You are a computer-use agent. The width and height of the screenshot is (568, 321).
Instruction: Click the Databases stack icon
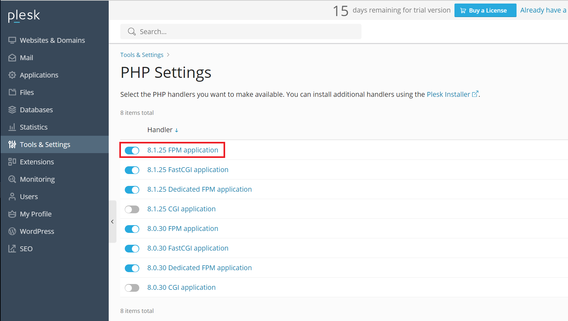pos(12,110)
